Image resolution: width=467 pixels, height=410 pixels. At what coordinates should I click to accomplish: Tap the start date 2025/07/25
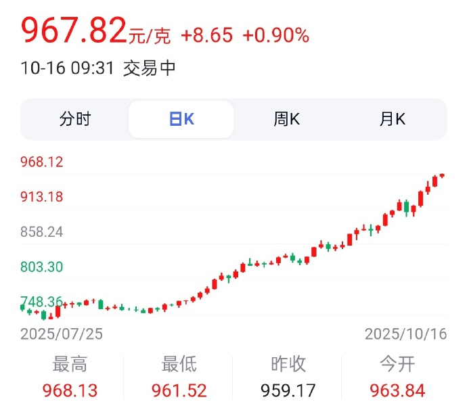coord(62,334)
